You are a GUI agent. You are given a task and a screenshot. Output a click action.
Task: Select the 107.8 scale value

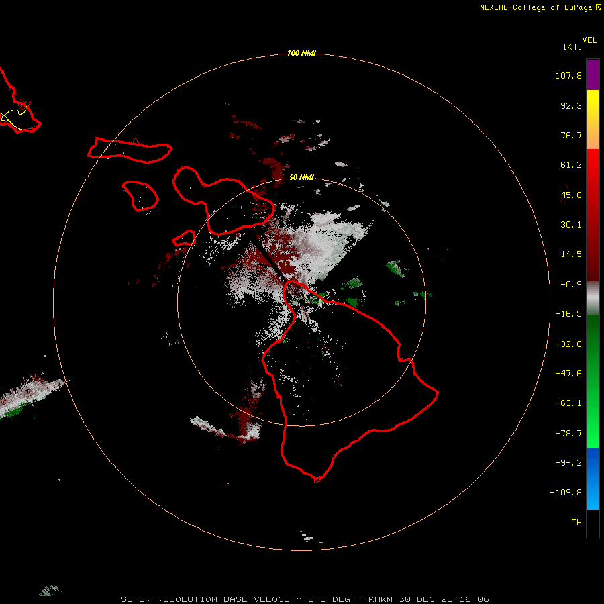[568, 75]
